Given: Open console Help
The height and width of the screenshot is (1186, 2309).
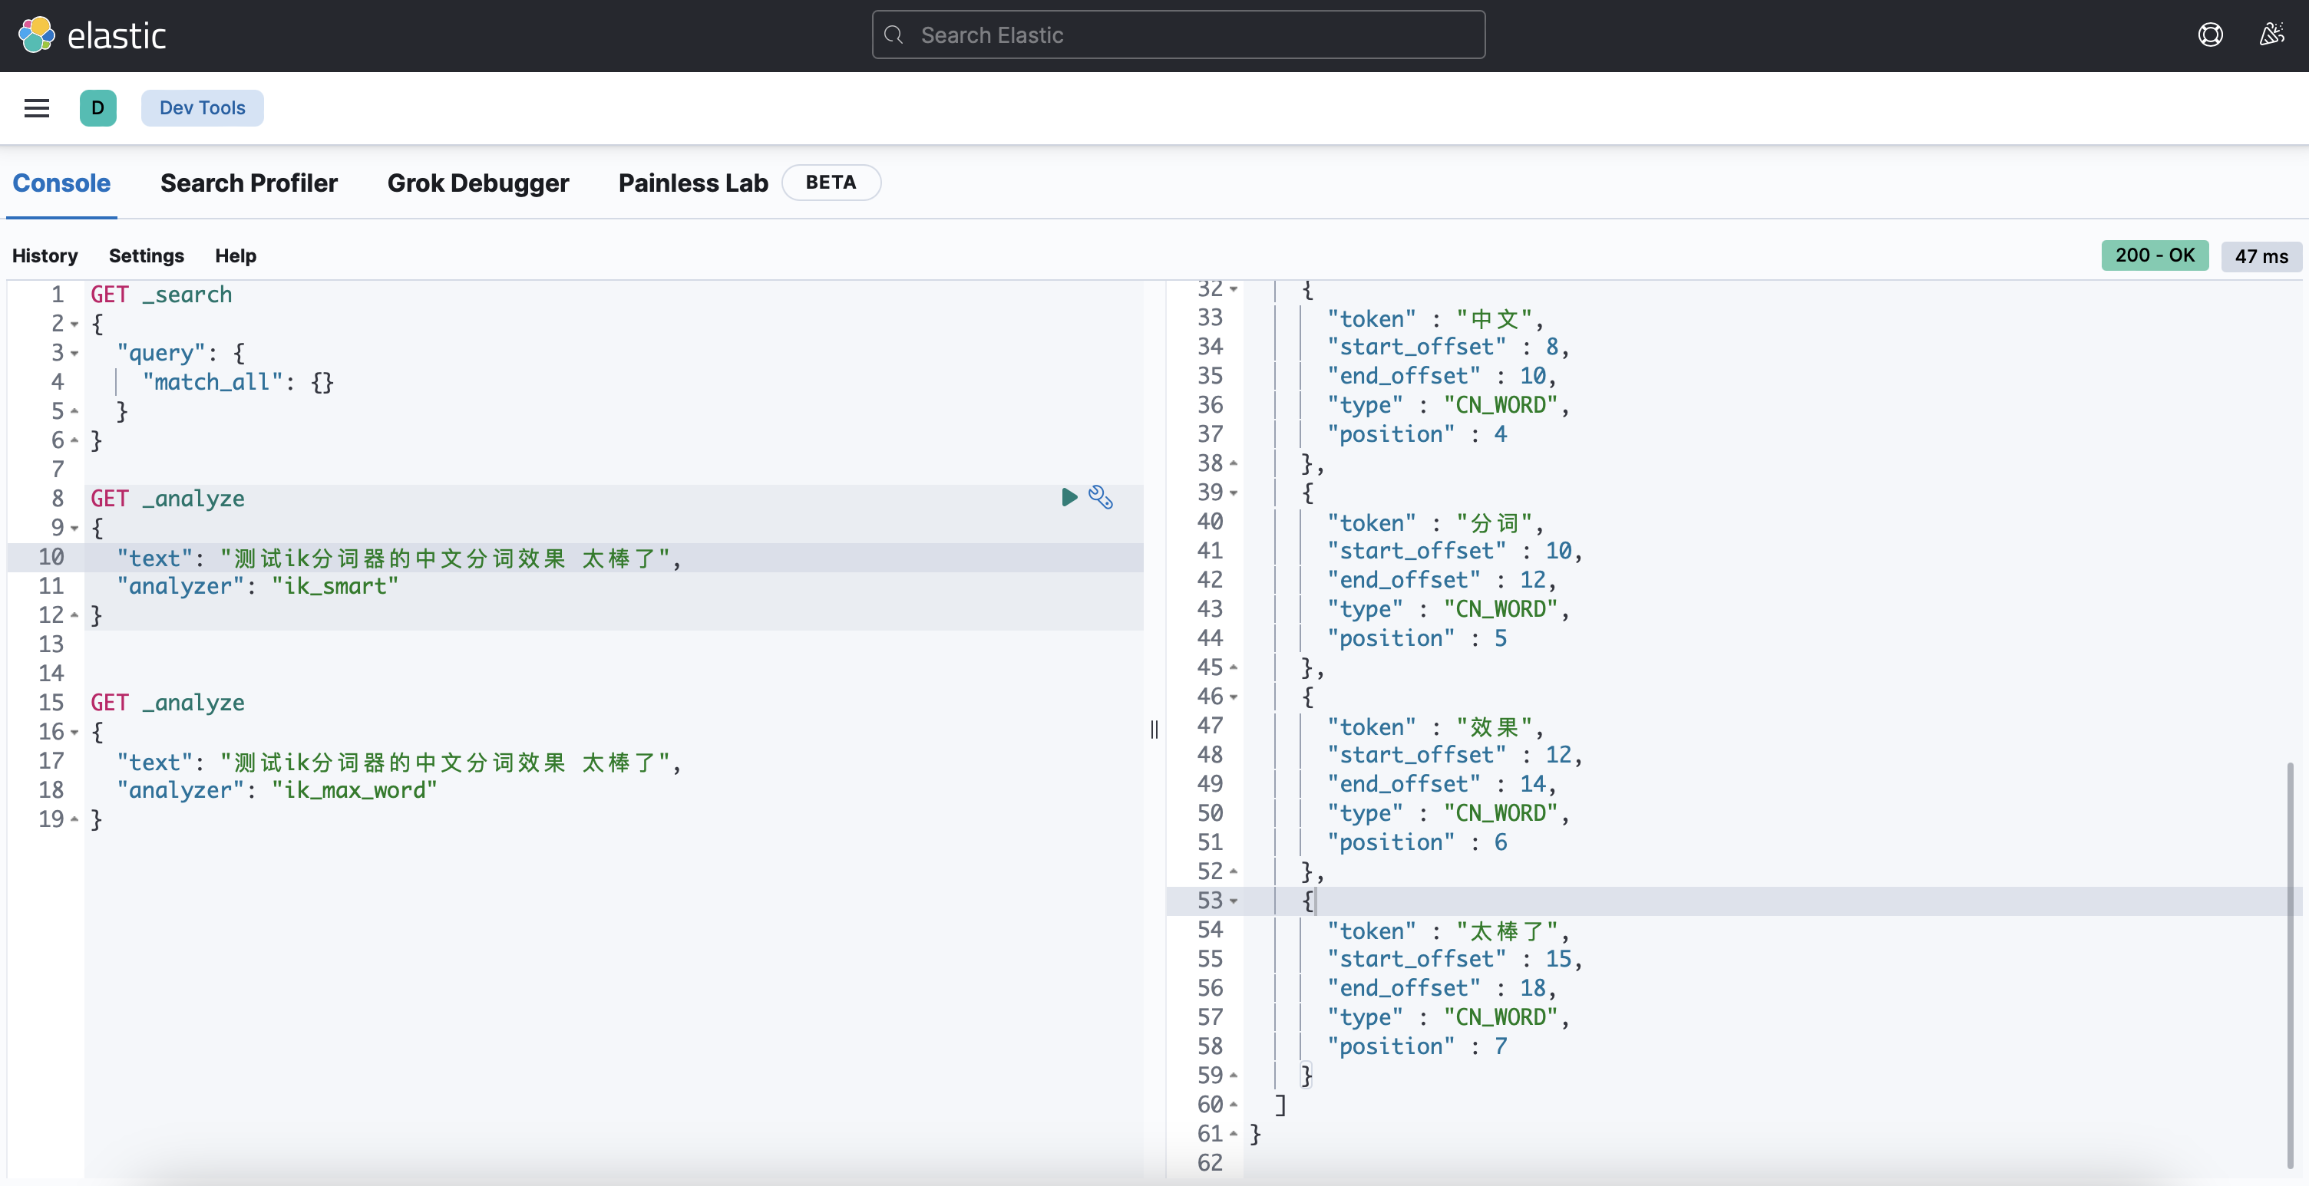Looking at the screenshot, I should [235, 256].
